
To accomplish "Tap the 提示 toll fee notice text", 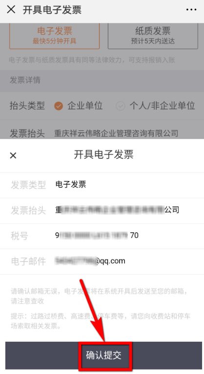I will 101,321.
